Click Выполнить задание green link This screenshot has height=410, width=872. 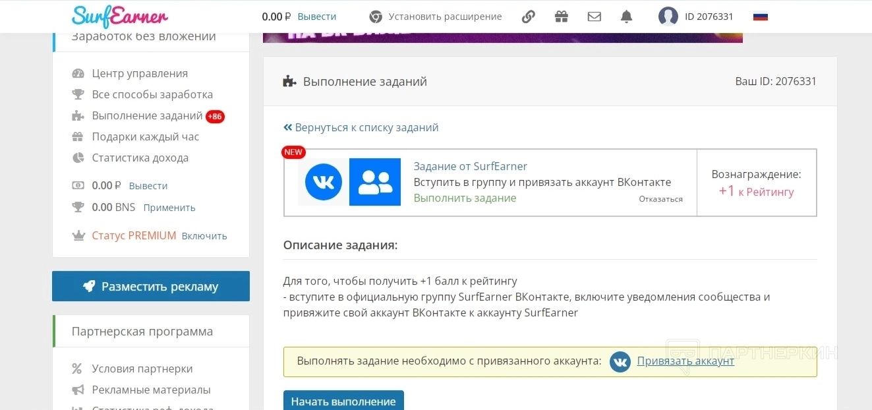click(x=465, y=198)
